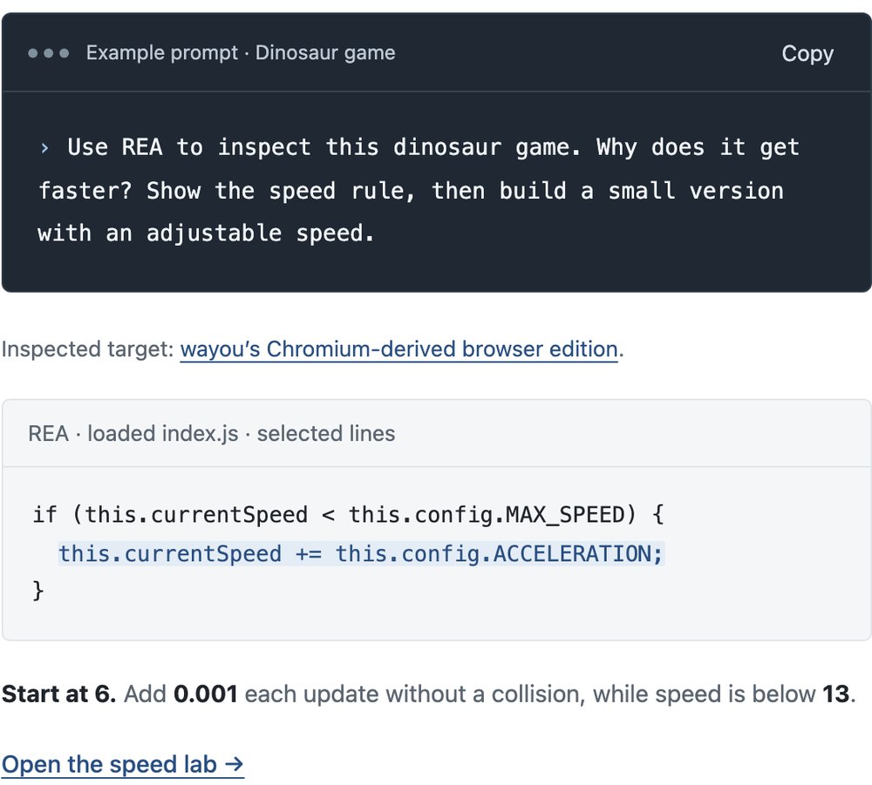
Task: Click the 'Start at 6.' bold text
Action: 59,694
